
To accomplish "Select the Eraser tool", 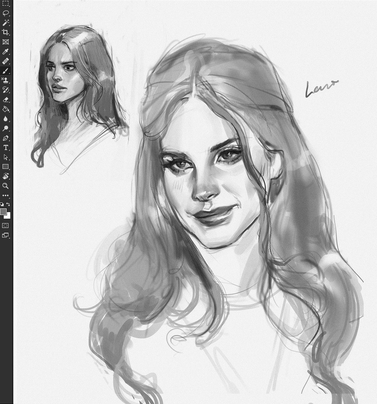I will pos(6,99).
